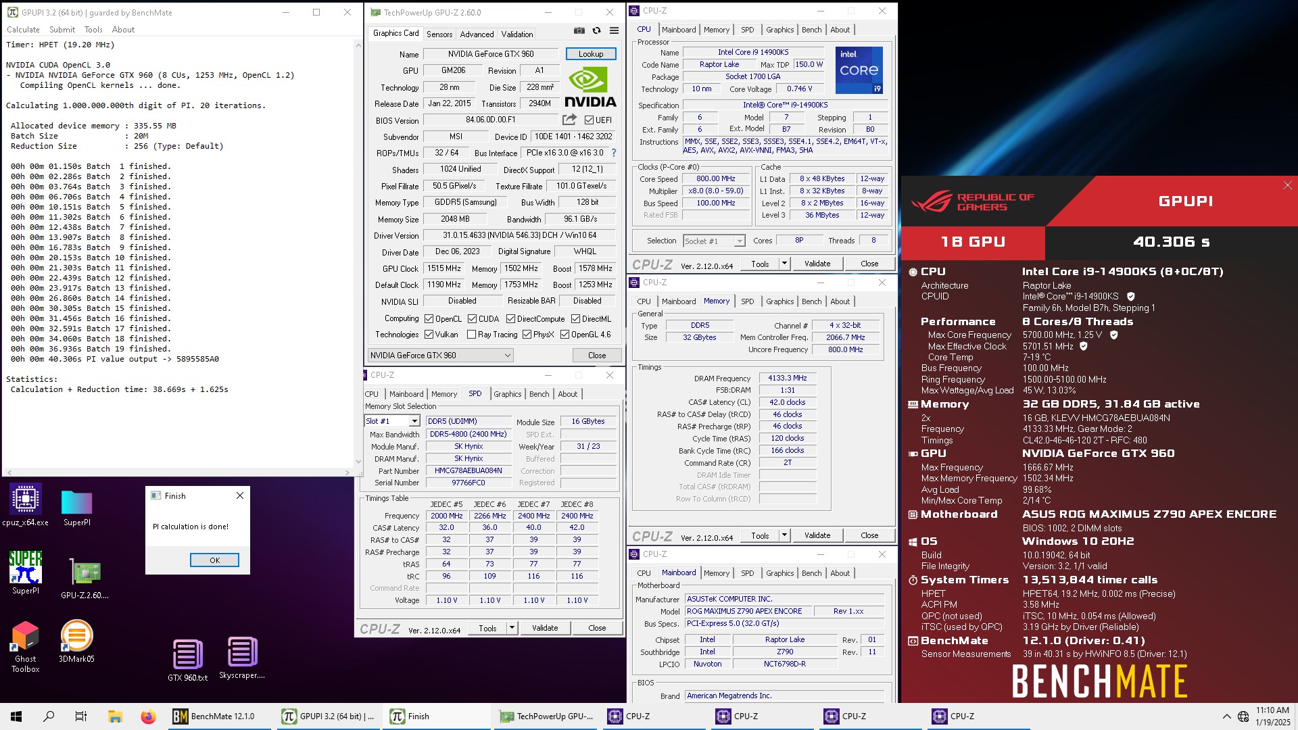Open the Slot #1 dropdown in CPU-Z SPD

(392, 421)
